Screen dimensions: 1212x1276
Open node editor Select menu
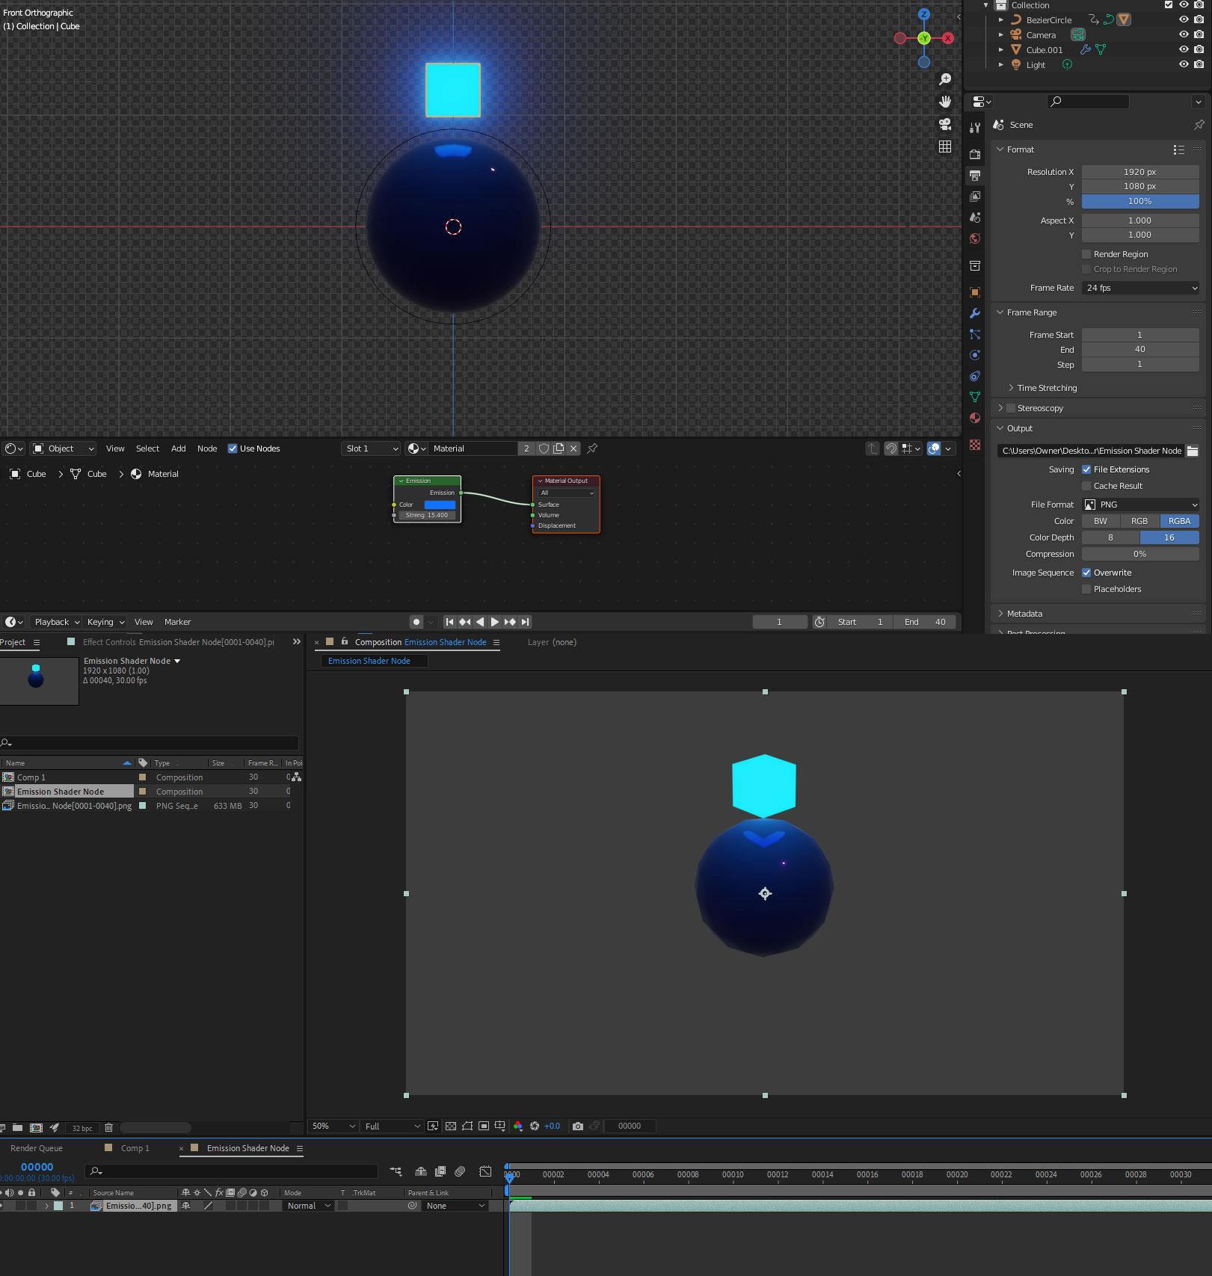pyautogui.click(x=147, y=449)
